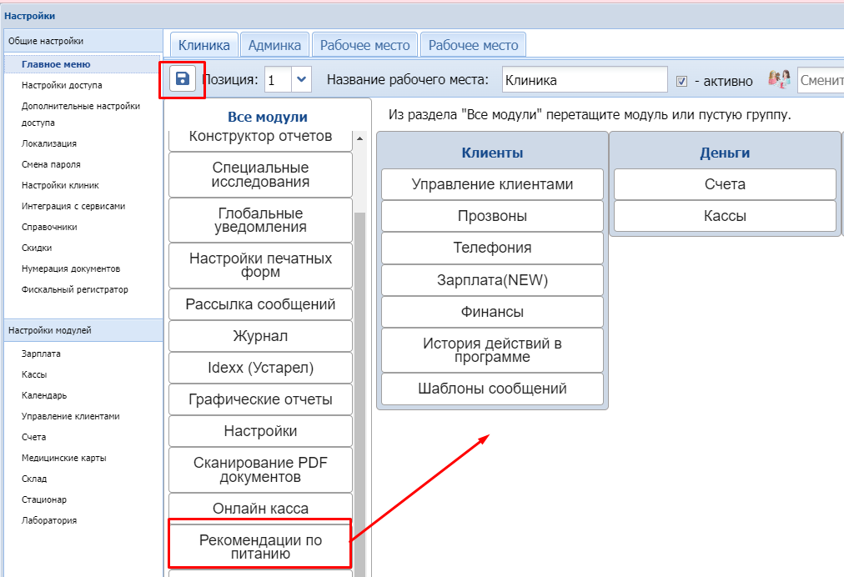844x577 pixels.
Task: Open Счета module settings in the sidebar
Action: click(x=34, y=437)
